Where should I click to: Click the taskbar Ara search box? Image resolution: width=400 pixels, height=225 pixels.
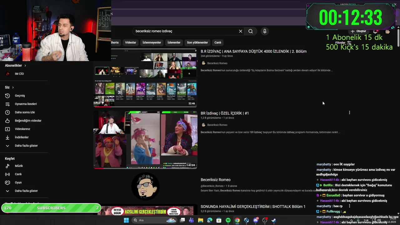pyautogui.click(x=155, y=220)
